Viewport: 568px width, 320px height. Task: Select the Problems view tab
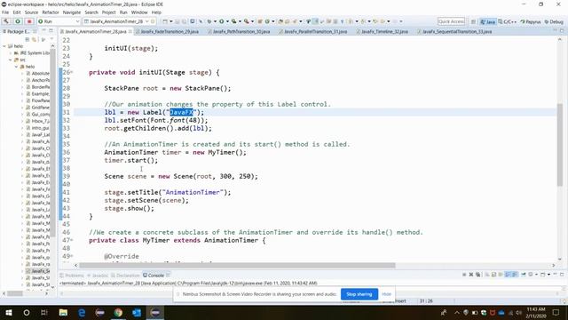[x=72, y=276]
